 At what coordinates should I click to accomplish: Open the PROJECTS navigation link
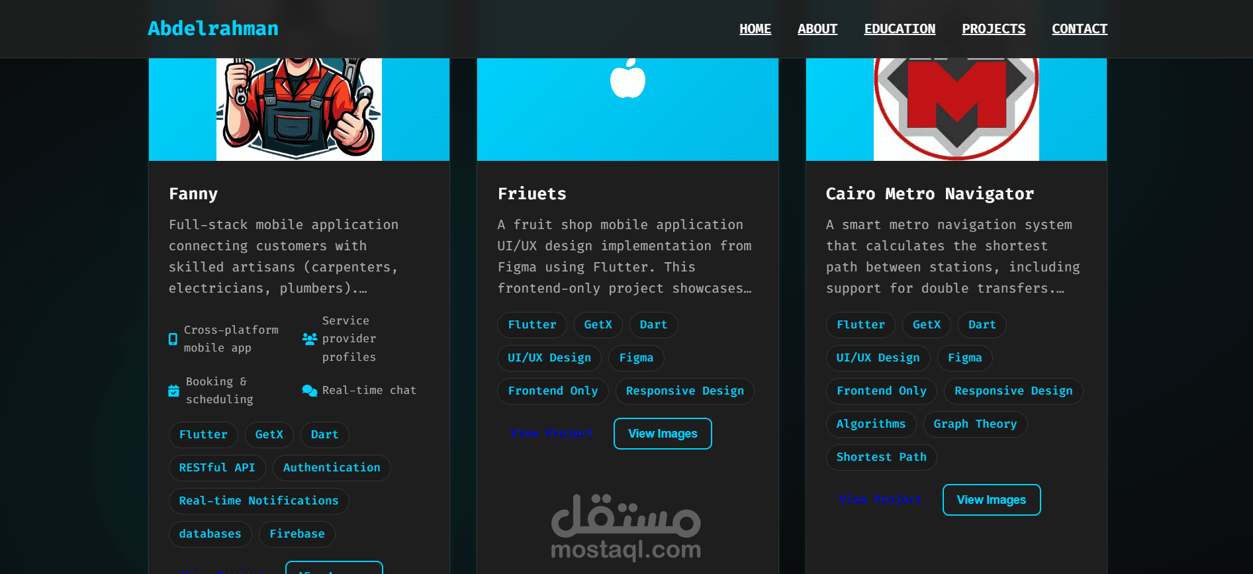994,29
